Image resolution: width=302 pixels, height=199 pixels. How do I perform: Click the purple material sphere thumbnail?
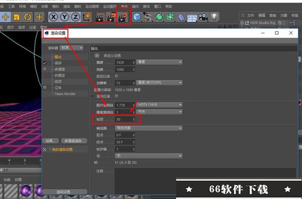[26, 190]
